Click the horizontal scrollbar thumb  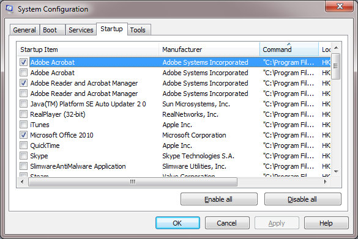133,182
